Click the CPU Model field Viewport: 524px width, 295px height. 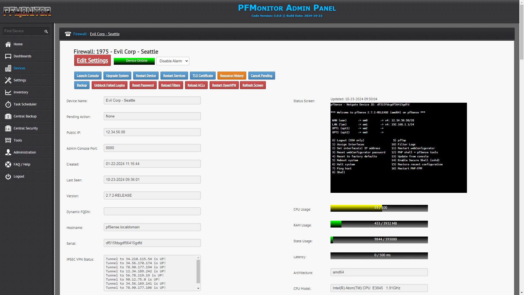pyautogui.click(x=379, y=288)
